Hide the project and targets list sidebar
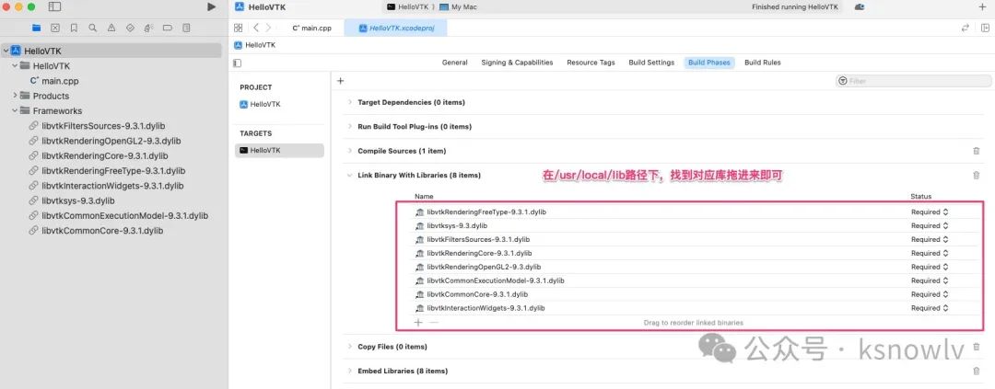The width and height of the screenshot is (995, 389). coord(238,63)
